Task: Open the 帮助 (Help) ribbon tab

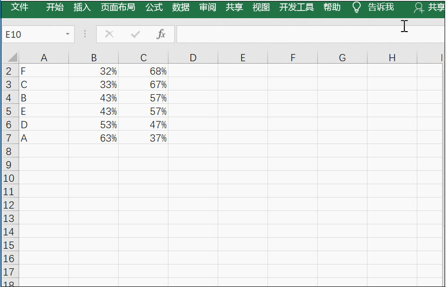Action: [332, 7]
